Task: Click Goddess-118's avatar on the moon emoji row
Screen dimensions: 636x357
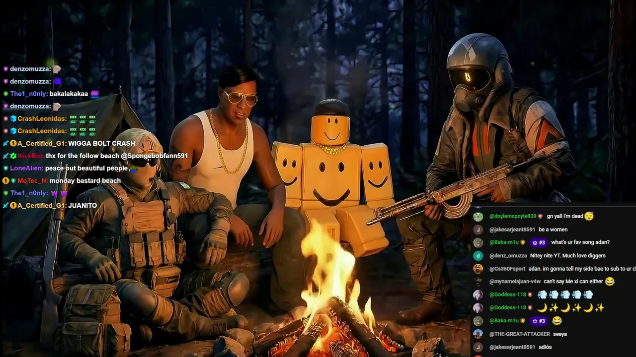Action: pos(478,308)
